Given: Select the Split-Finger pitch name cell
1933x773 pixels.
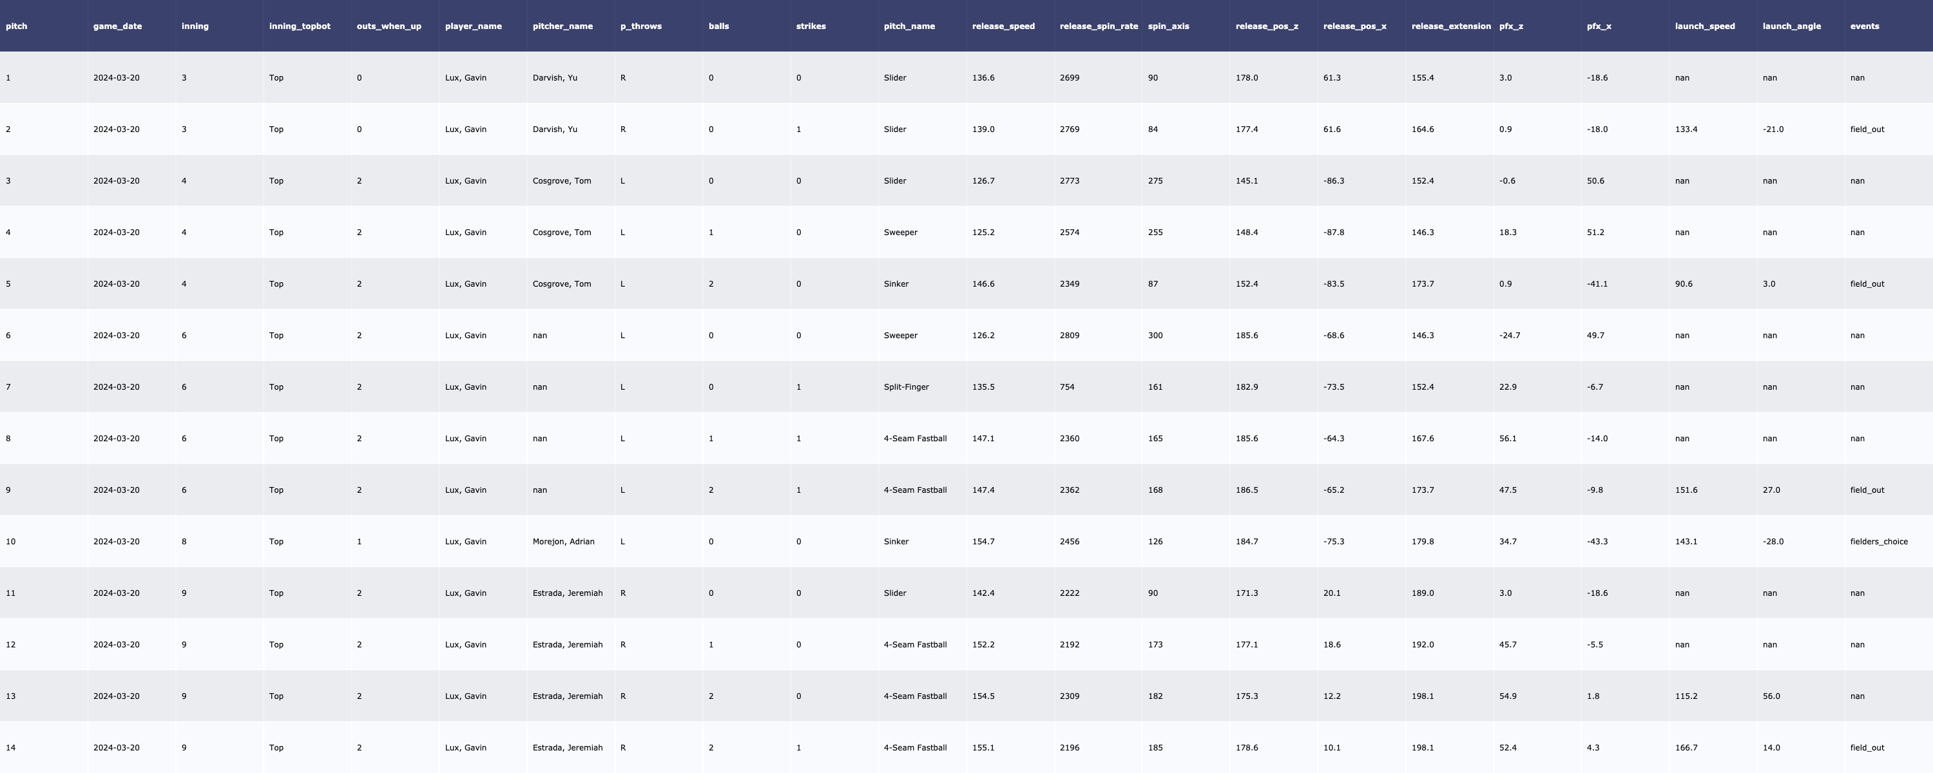Looking at the screenshot, I should coord(906,387).
